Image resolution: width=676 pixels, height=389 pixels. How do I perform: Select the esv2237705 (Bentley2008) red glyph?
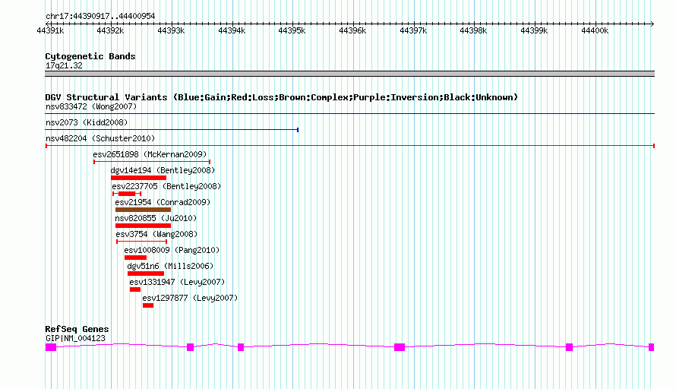point(127,194)
